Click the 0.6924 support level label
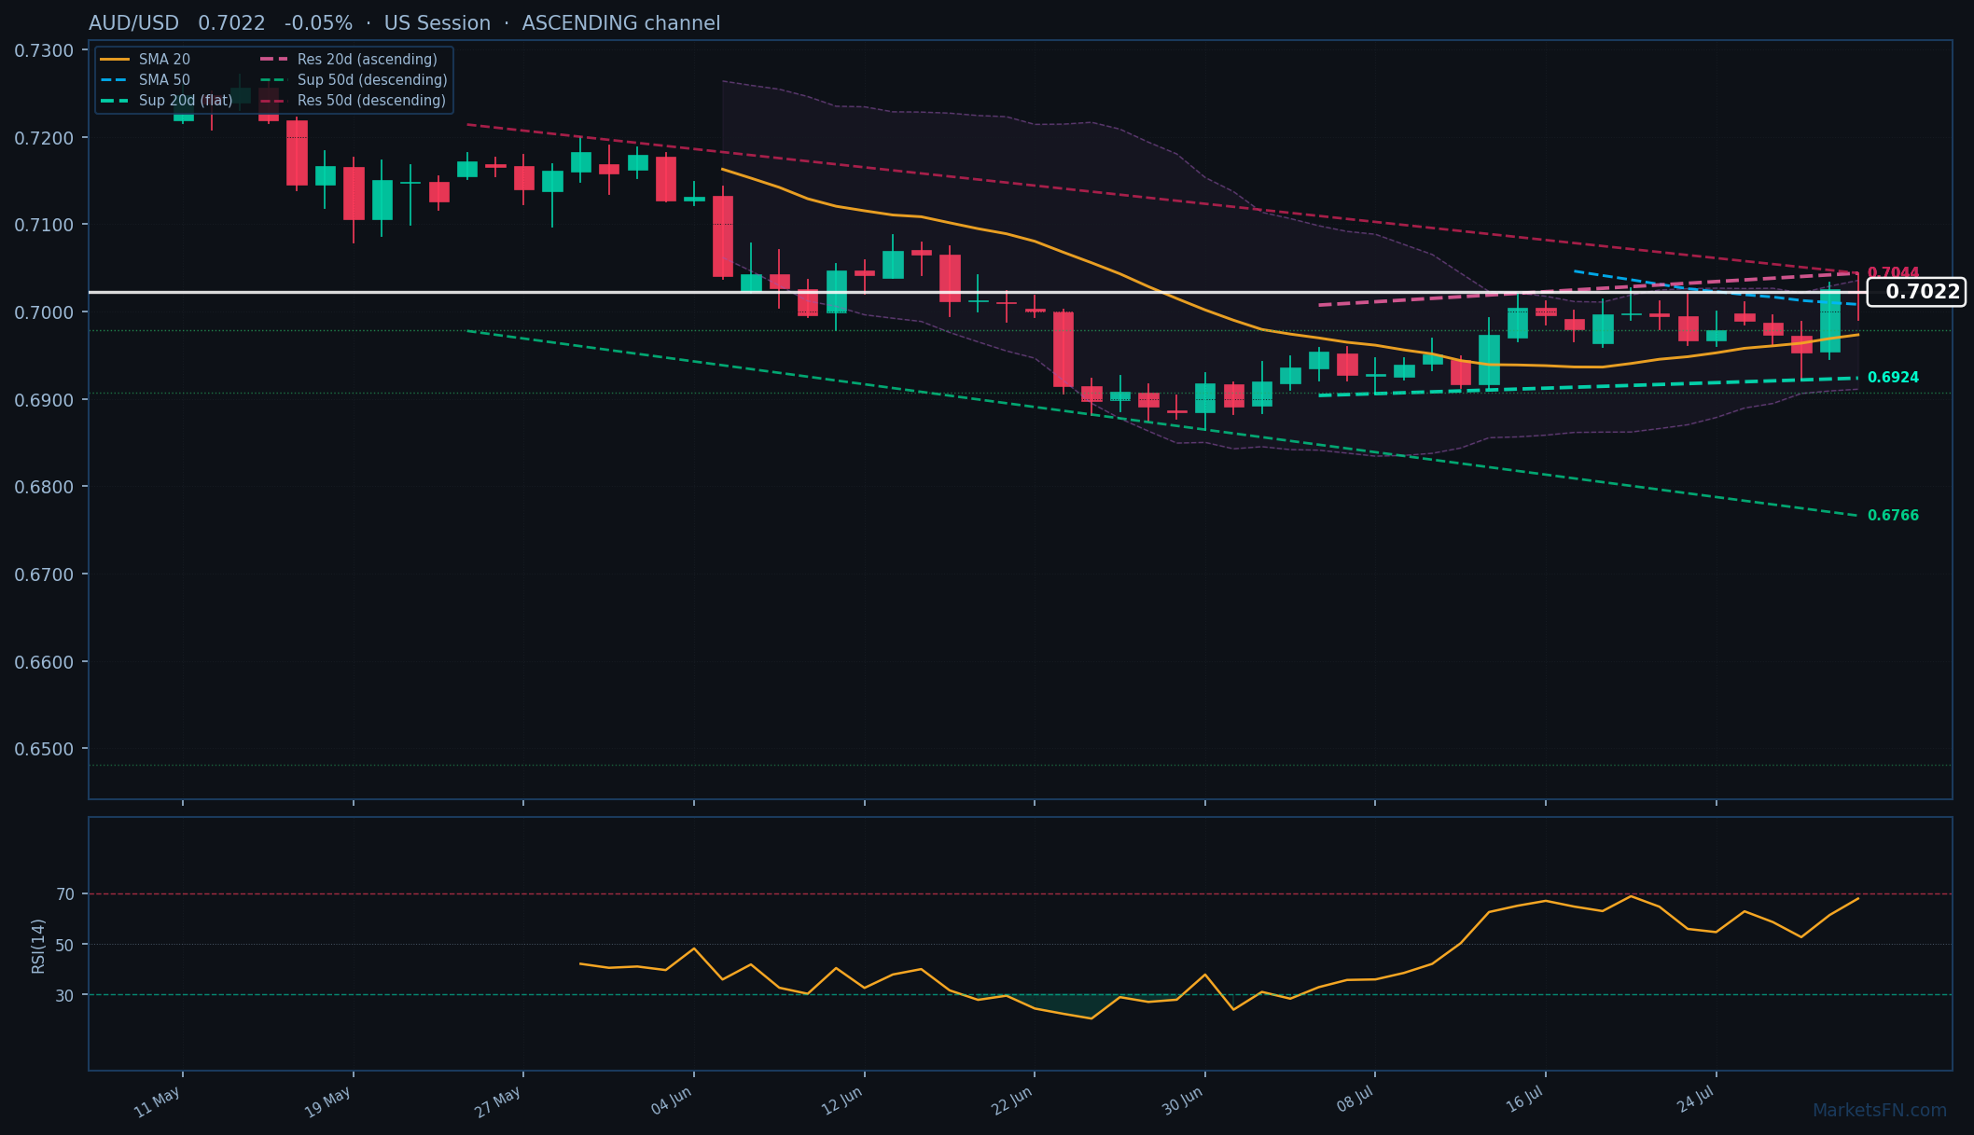The width and height of the screenshot is (1974, 1135). point(1893,378)
